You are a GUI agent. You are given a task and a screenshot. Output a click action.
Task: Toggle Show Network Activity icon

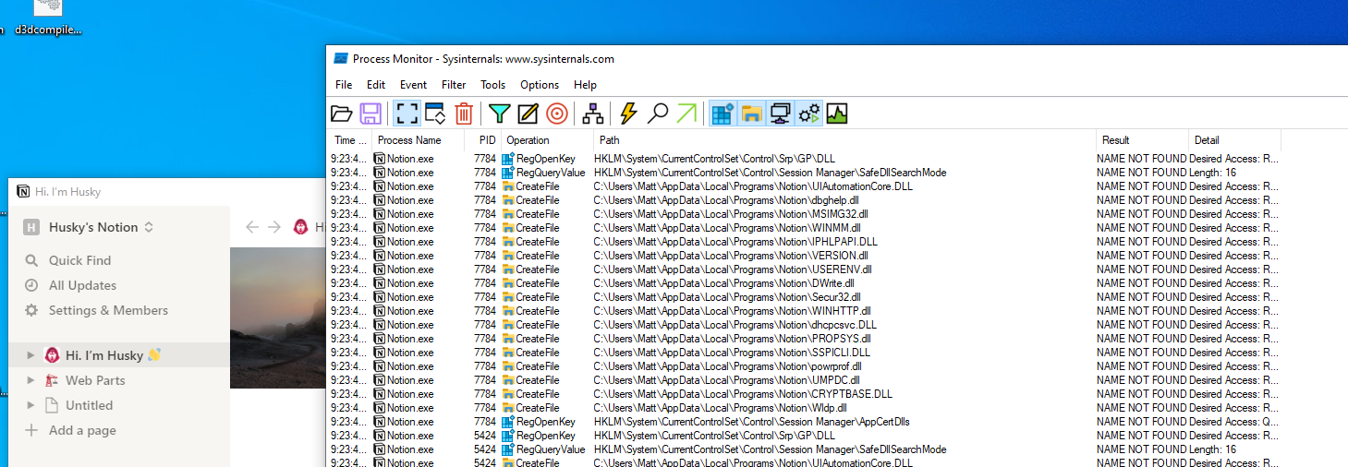coord(780,114)
